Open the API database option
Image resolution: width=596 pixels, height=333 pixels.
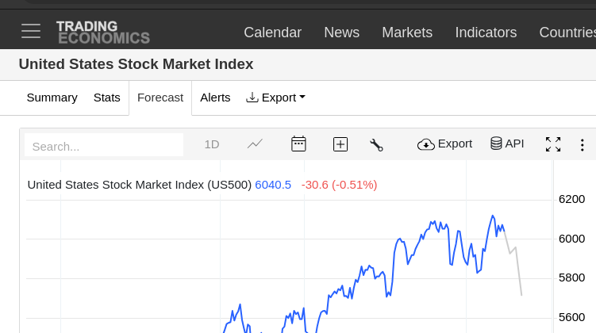point(507,144)
